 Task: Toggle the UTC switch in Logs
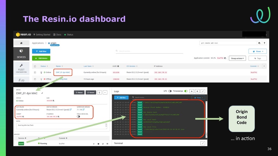(x=170, y=91)
